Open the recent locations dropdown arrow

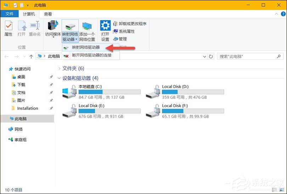click(24, 57)
